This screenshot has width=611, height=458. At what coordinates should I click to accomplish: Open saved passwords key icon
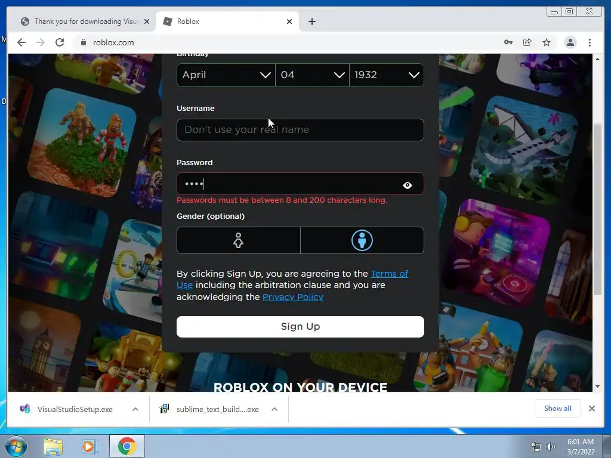coord(508,42)
